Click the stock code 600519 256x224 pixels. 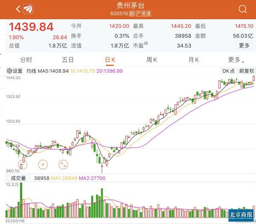point(119,13)
